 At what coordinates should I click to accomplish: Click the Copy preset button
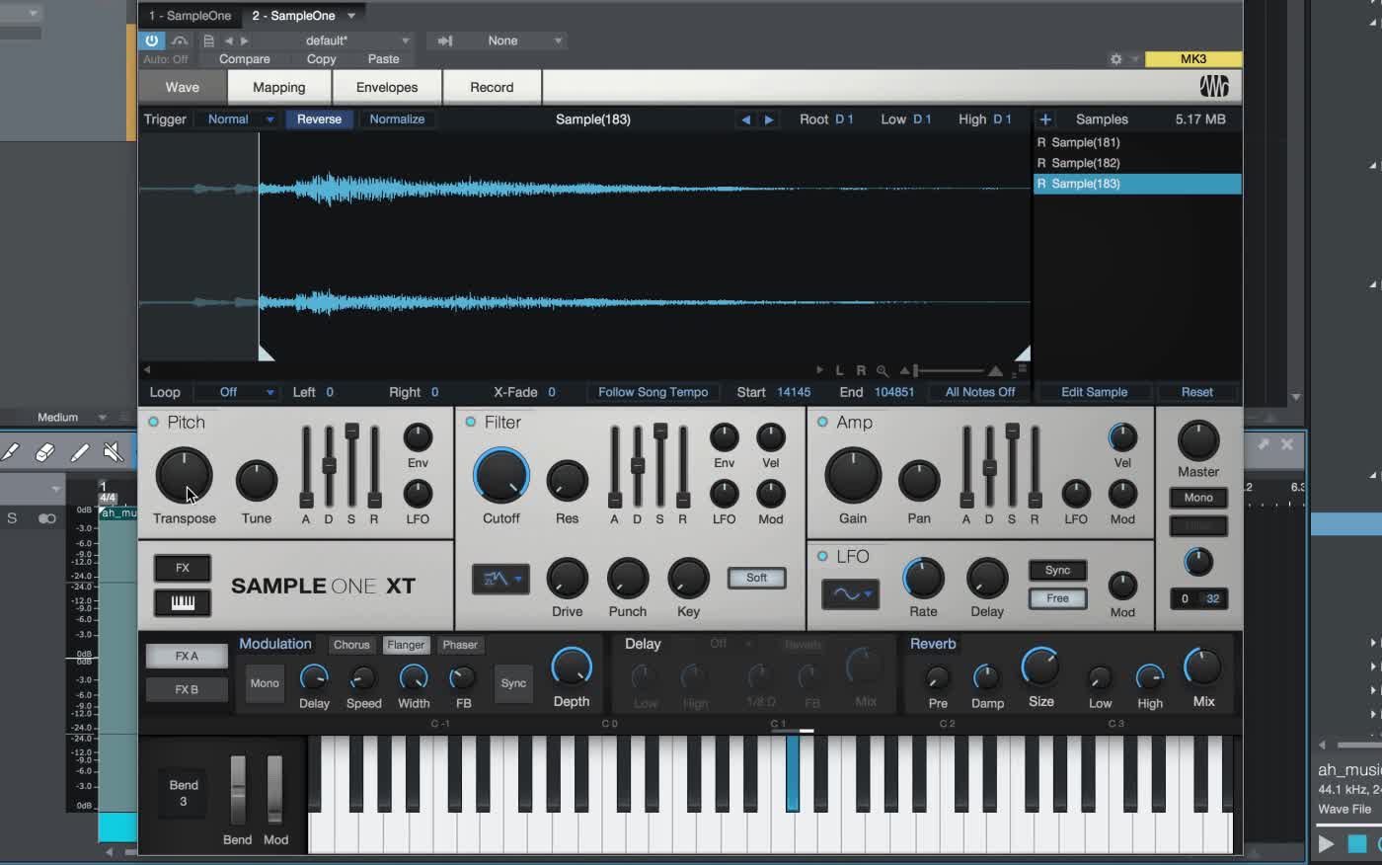[322, 59]
